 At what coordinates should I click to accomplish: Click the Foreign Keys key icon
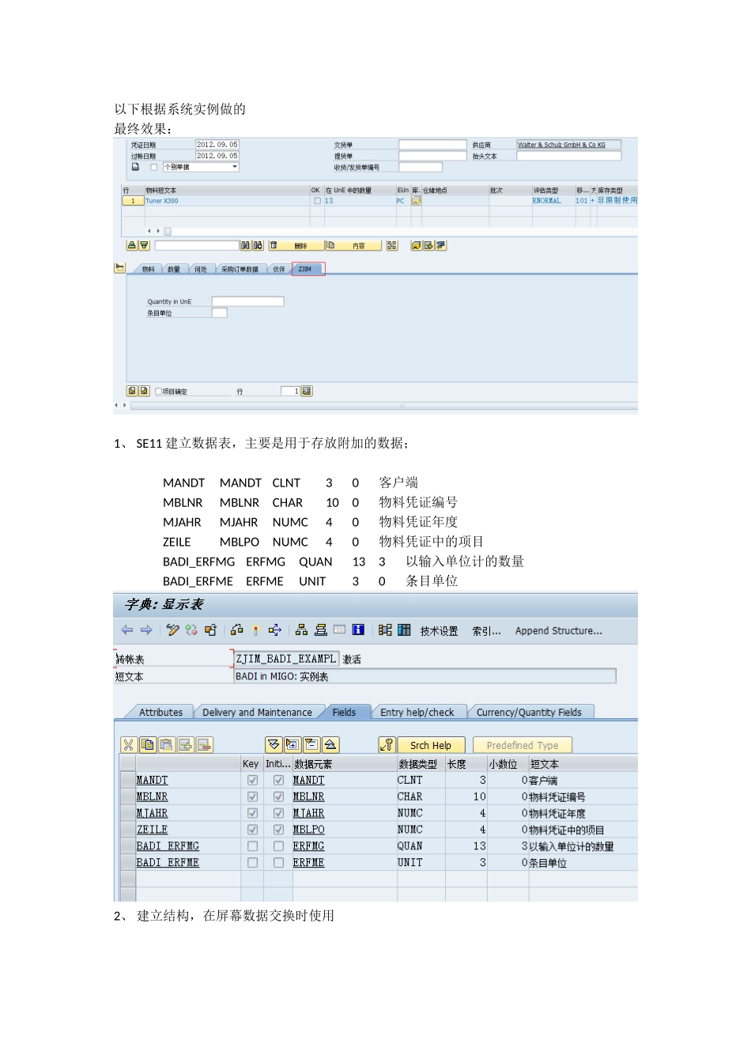coord(387,744)
